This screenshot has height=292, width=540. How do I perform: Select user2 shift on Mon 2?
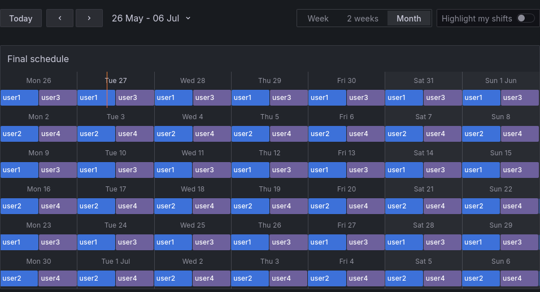pos(19,134)
